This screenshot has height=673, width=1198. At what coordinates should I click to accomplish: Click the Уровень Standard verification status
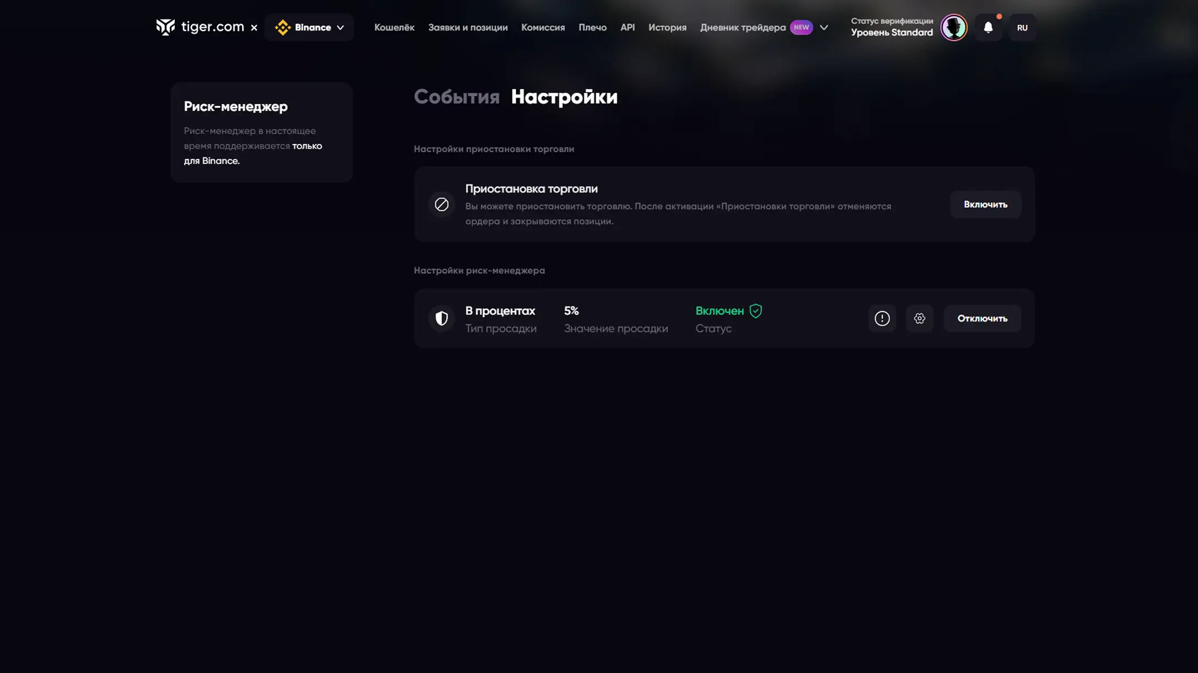pos(891,33)
